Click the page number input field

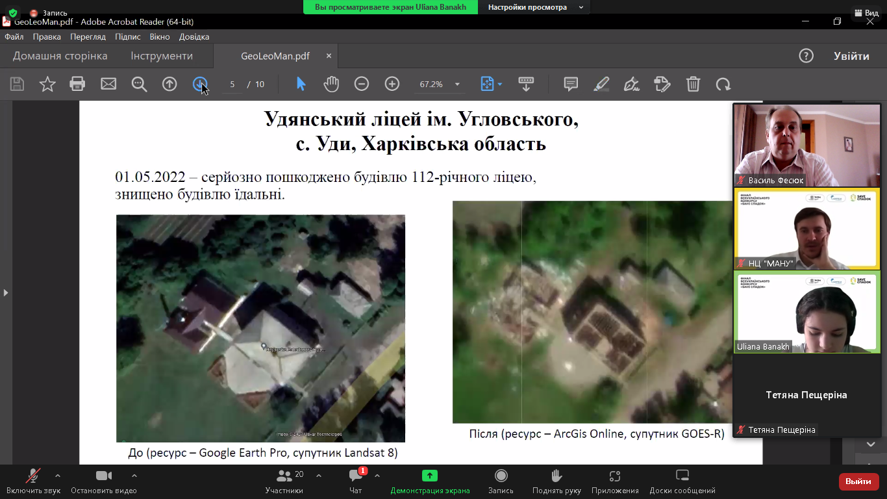pyautogui.click(x=232, y=84)
